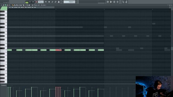Open the wrench tools menu

[4, 5]
